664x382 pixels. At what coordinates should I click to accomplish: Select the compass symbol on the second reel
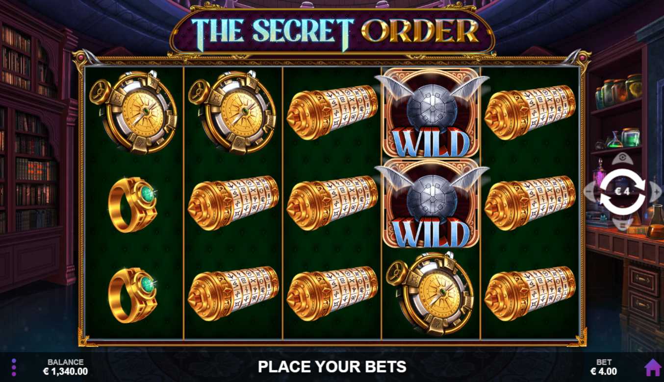(232, 112)
